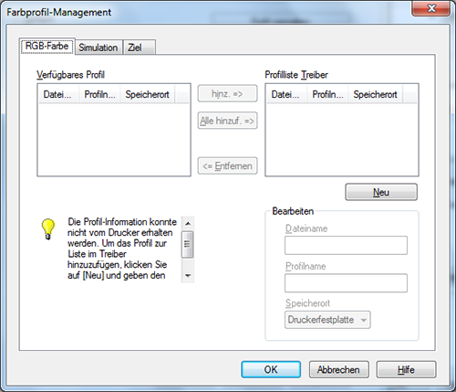Sort Profilliste Treiber by Speicherort column
Screen dimensions: 456x392
(376, 94)
